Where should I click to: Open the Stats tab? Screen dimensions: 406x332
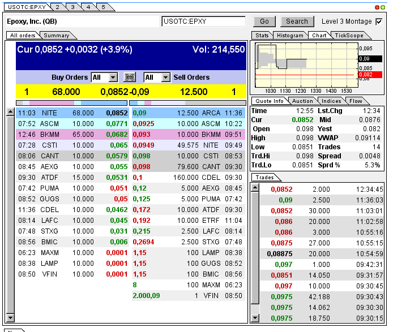[x=262, y=36]
